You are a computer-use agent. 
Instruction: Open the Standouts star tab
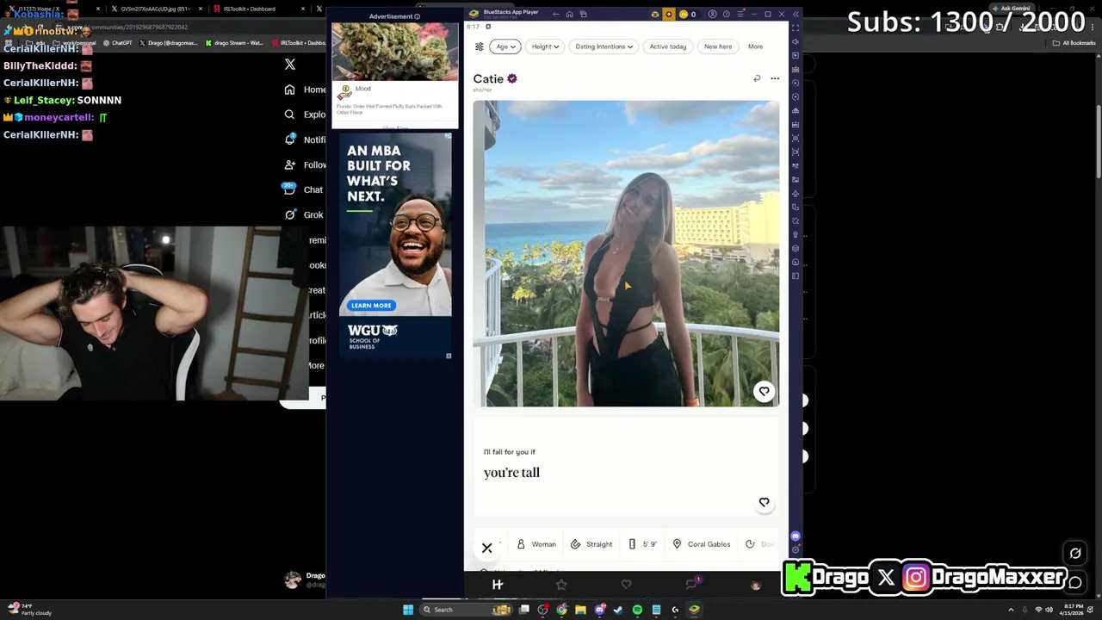click(x=561, y=585)
